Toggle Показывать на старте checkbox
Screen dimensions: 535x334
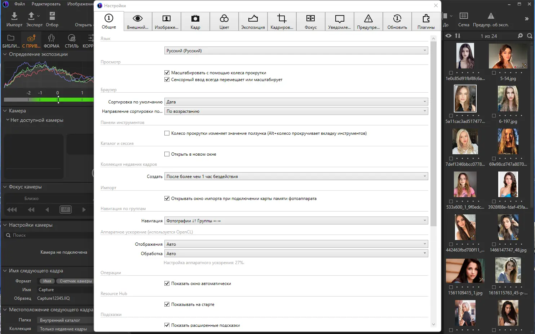tap(167, 304)
